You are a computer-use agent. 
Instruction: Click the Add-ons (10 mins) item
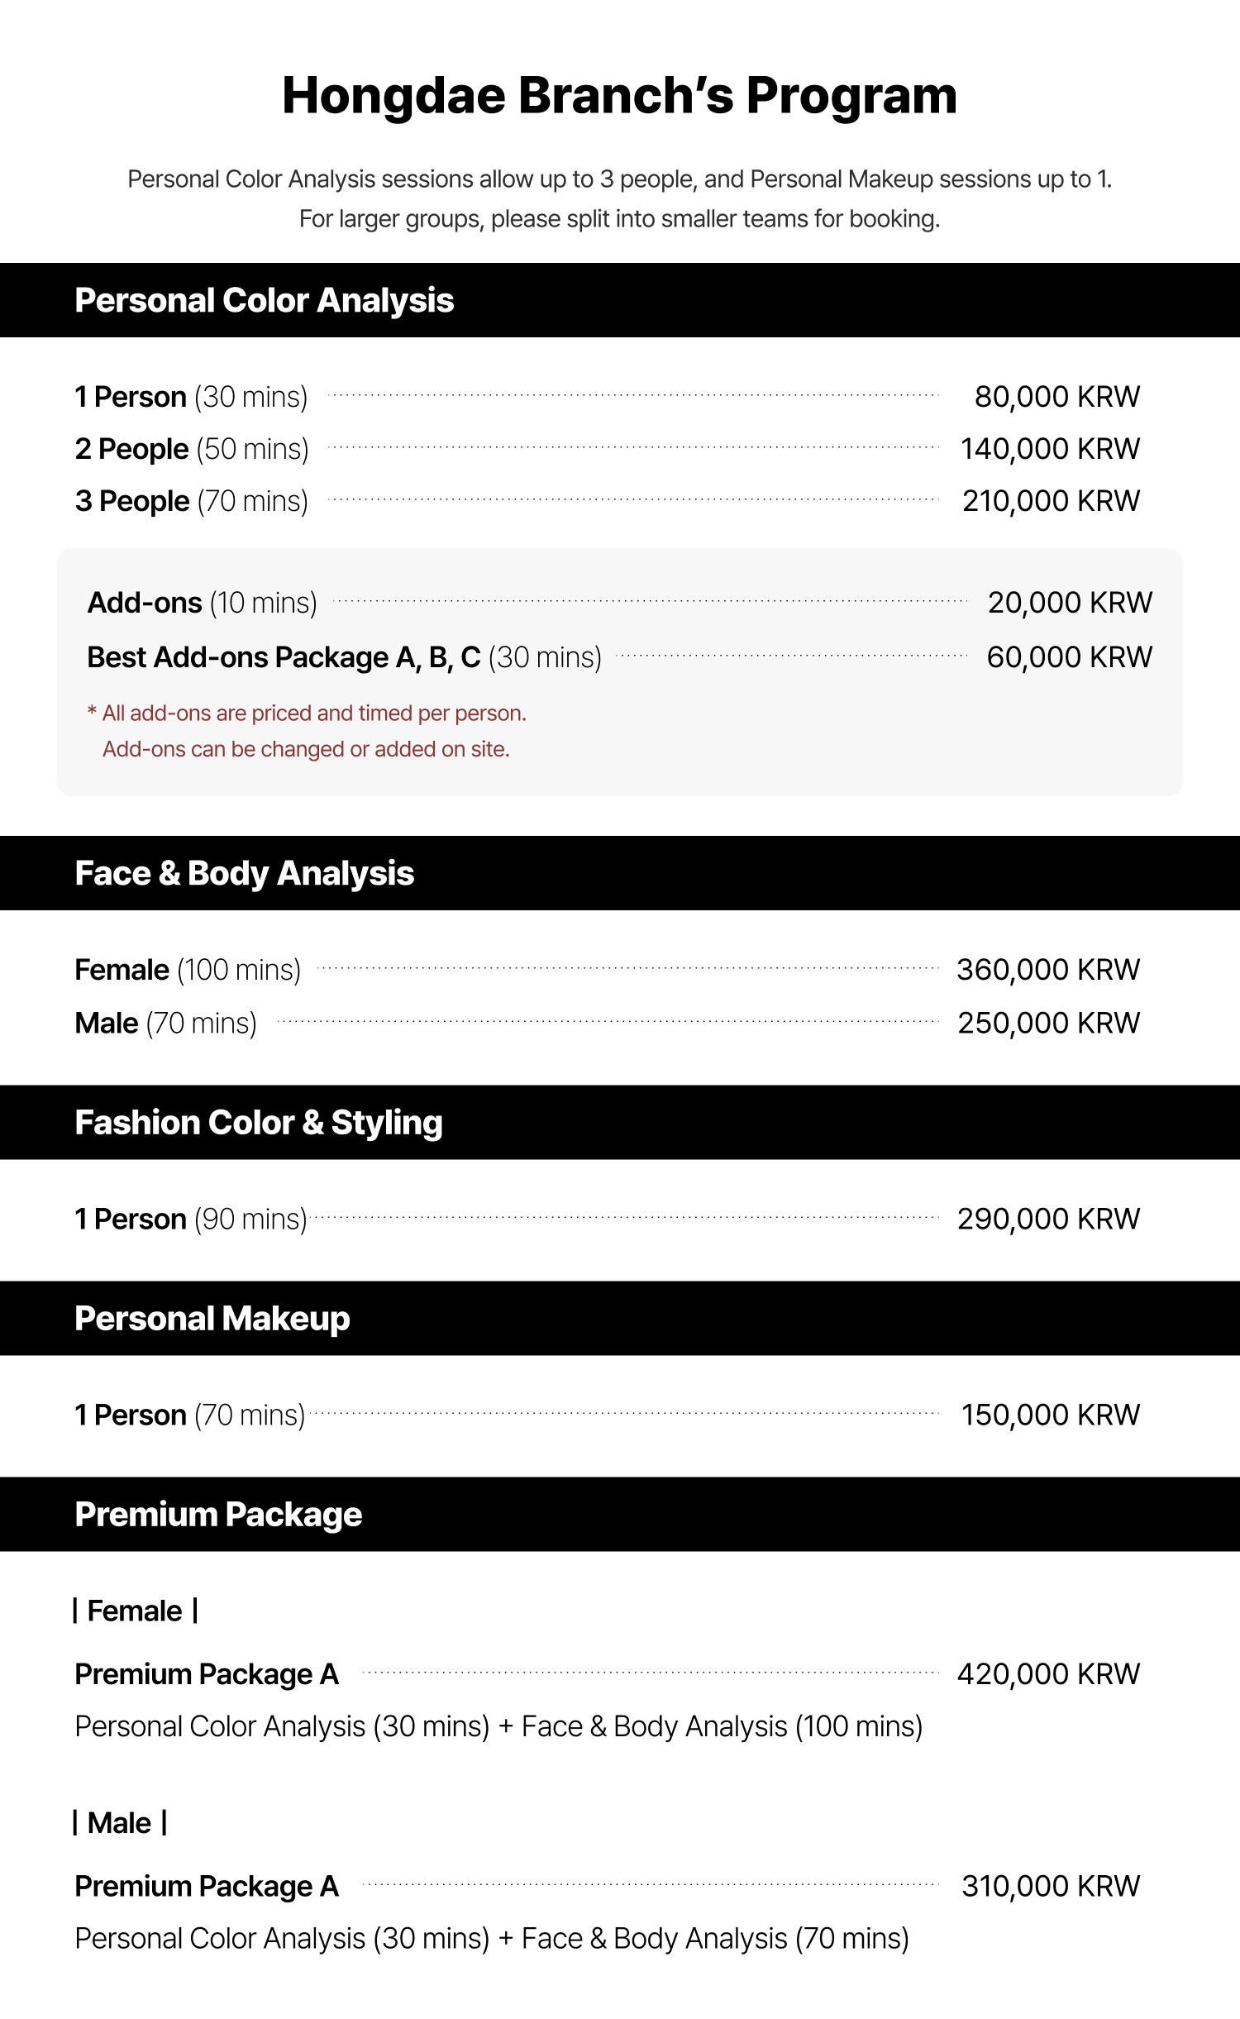coord(203,604)
